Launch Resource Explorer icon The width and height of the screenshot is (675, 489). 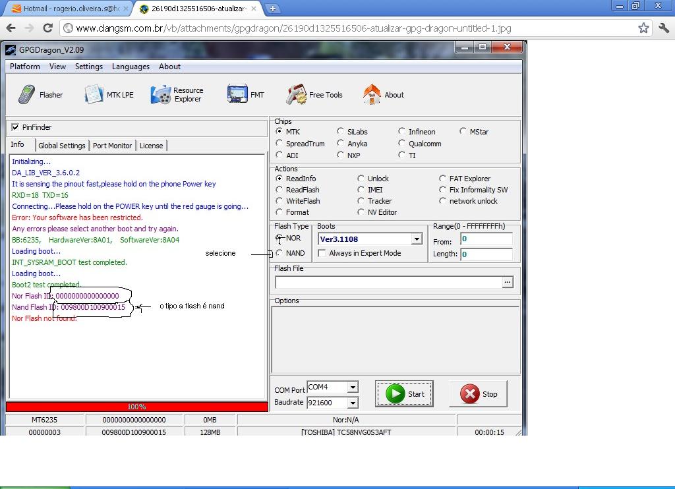point(161,95)
